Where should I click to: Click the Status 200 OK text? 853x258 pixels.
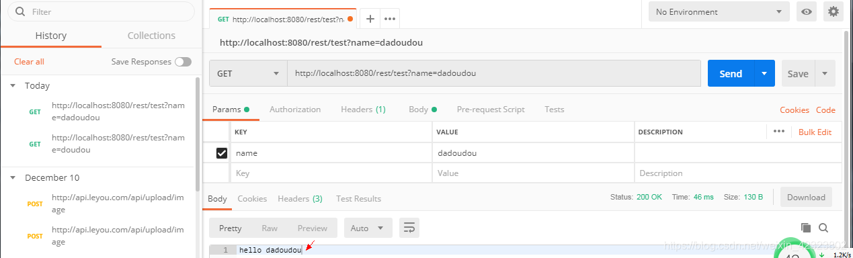point(636,197)
